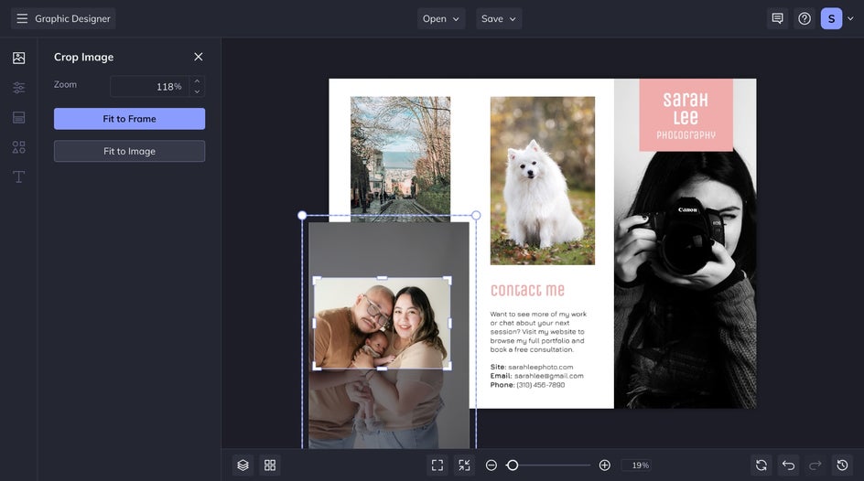Viewport: 864px width, 481px height.
Task: Decrease crop zoom with down arrow
Action: (x=198, y=92)
